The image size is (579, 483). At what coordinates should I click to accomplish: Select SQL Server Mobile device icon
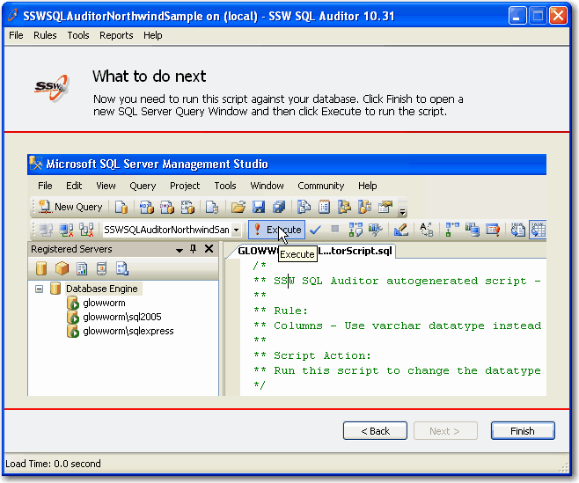click(101, 268)
